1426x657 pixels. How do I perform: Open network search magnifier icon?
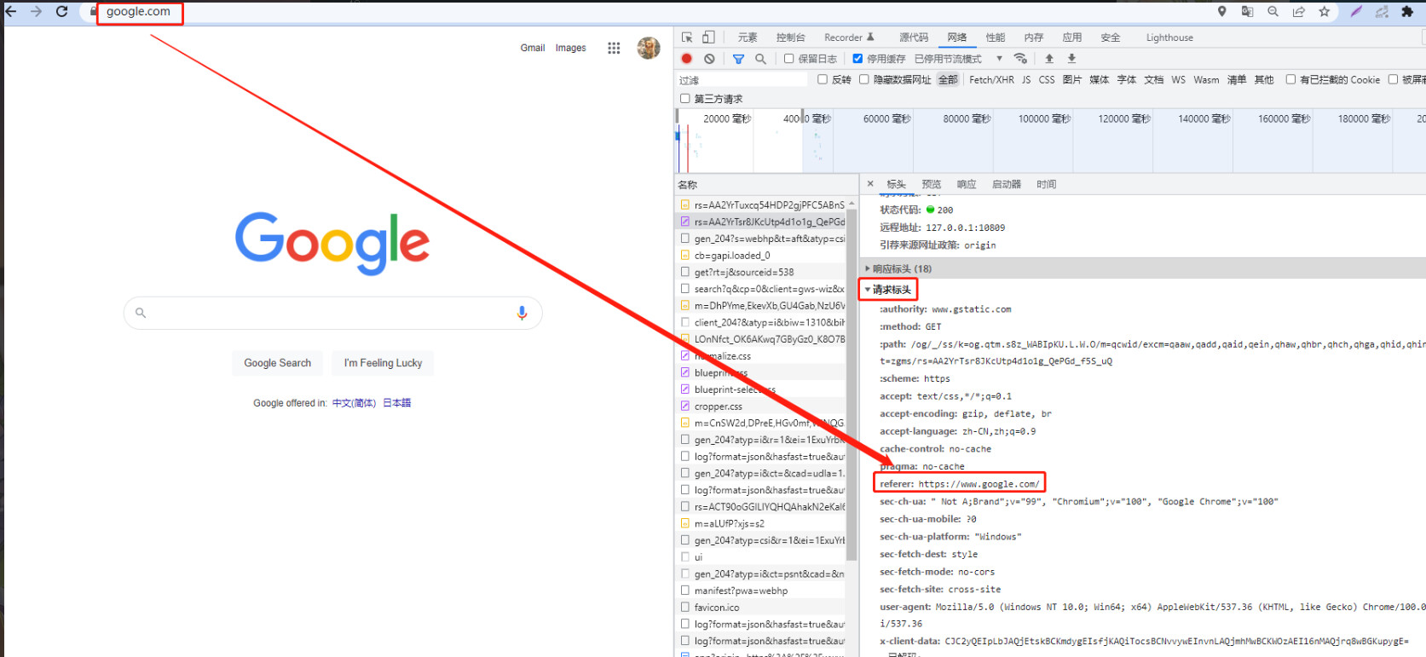760,59
